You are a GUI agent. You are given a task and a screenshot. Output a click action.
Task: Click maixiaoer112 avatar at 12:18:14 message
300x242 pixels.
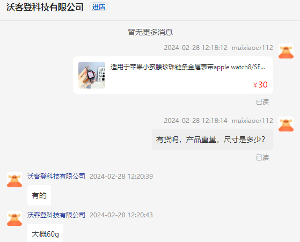[x=286, y=124]
